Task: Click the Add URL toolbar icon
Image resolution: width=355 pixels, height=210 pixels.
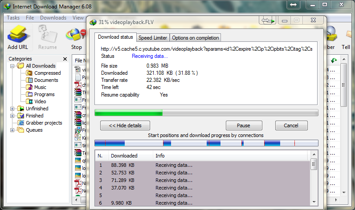Action: 18,34
